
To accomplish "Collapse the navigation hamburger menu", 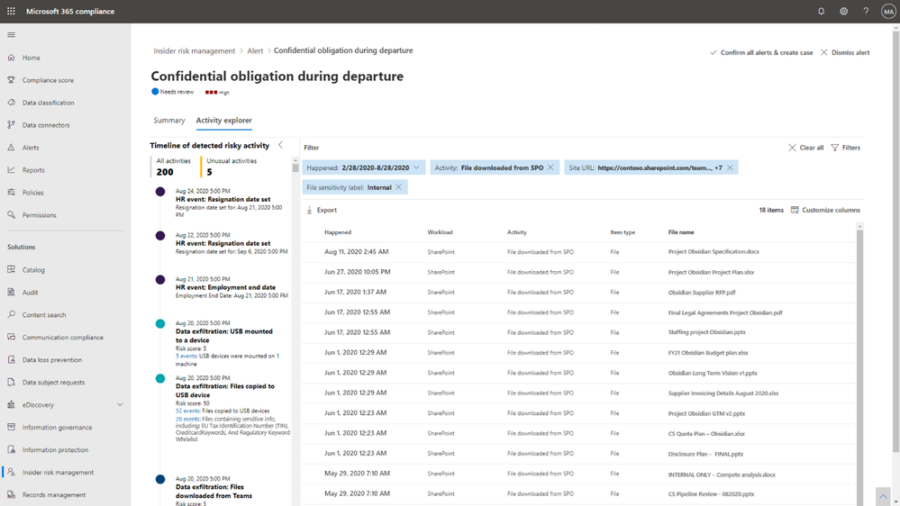I will (11, 35).
